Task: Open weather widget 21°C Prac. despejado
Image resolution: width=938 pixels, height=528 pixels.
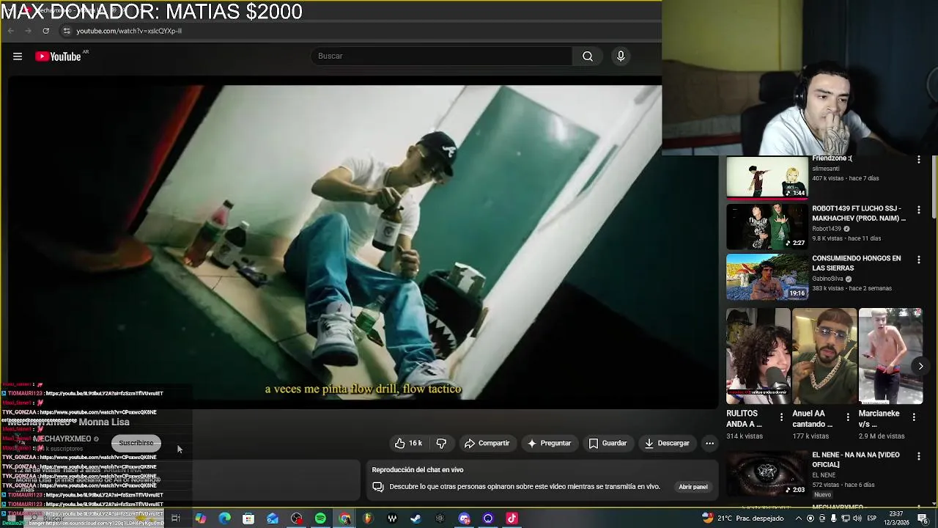Action: (742, 518)
